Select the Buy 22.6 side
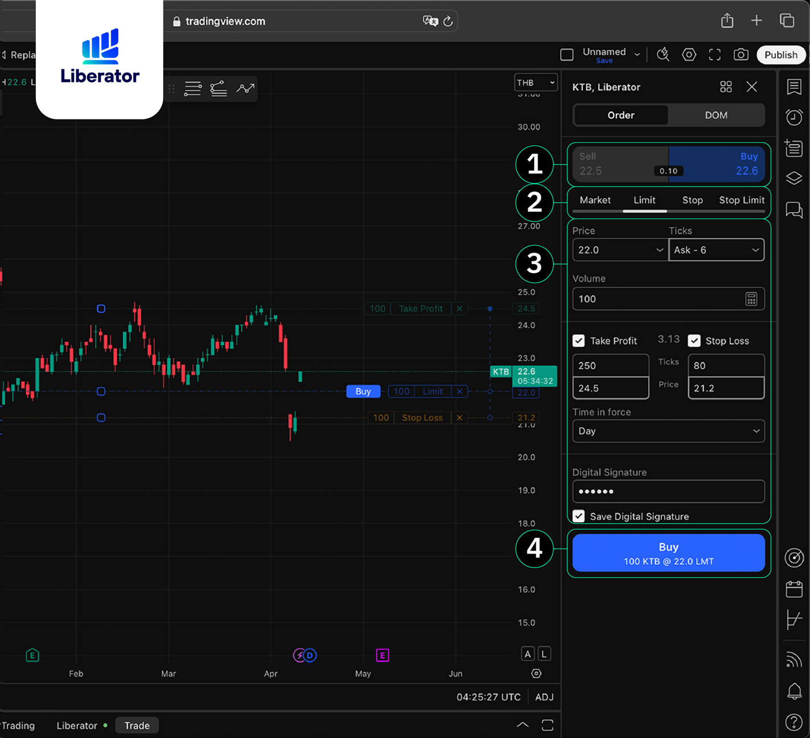The width and height of the screenshot is (810, 738). [x=717, y=164]
